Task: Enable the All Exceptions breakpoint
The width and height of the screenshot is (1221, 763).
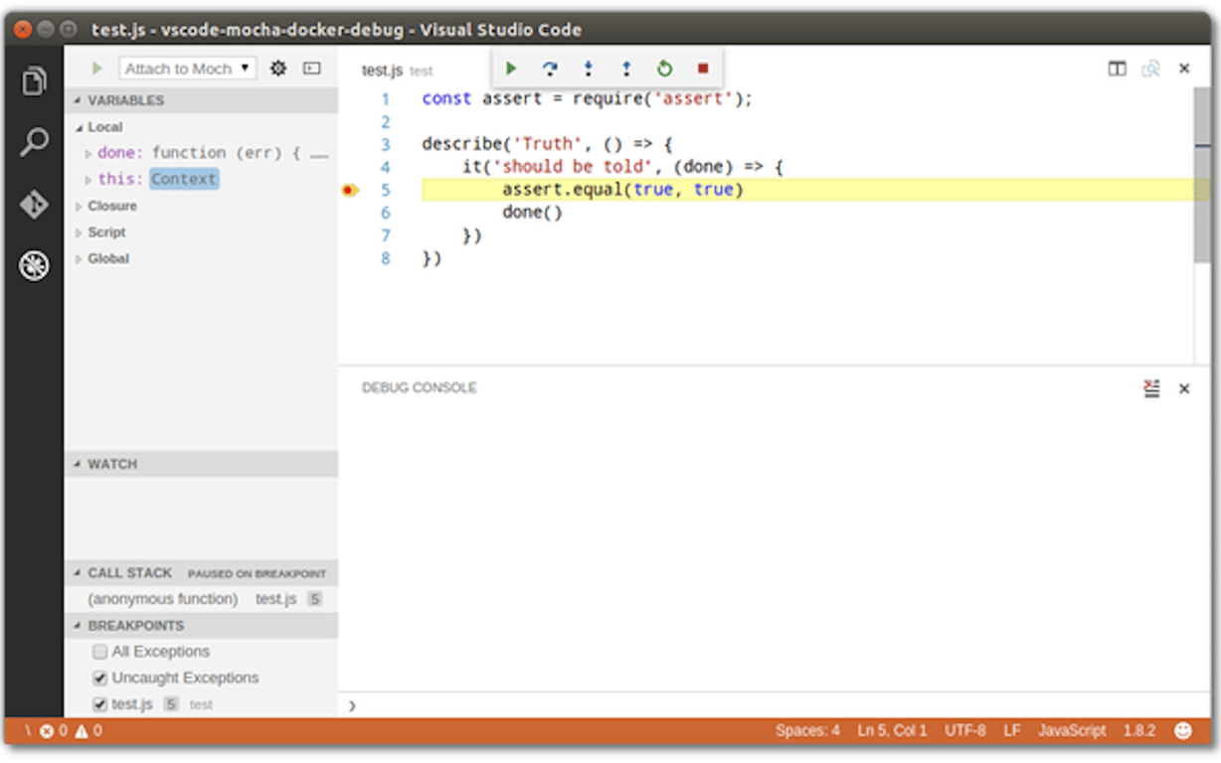Action: coord(99,651)
